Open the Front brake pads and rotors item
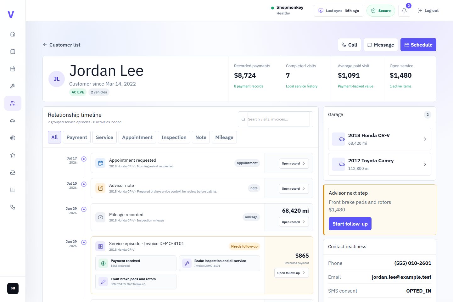The height and width of the screenshot is (302, 453). [136, 282]
